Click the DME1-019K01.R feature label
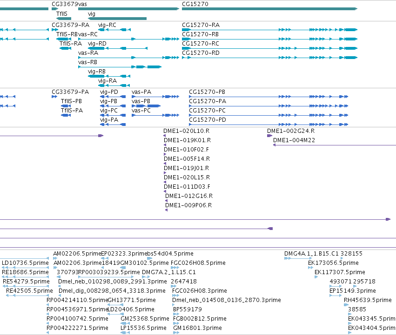Image resolution: width=396 pixels, height=335 pixels. [x=188, y=140]
